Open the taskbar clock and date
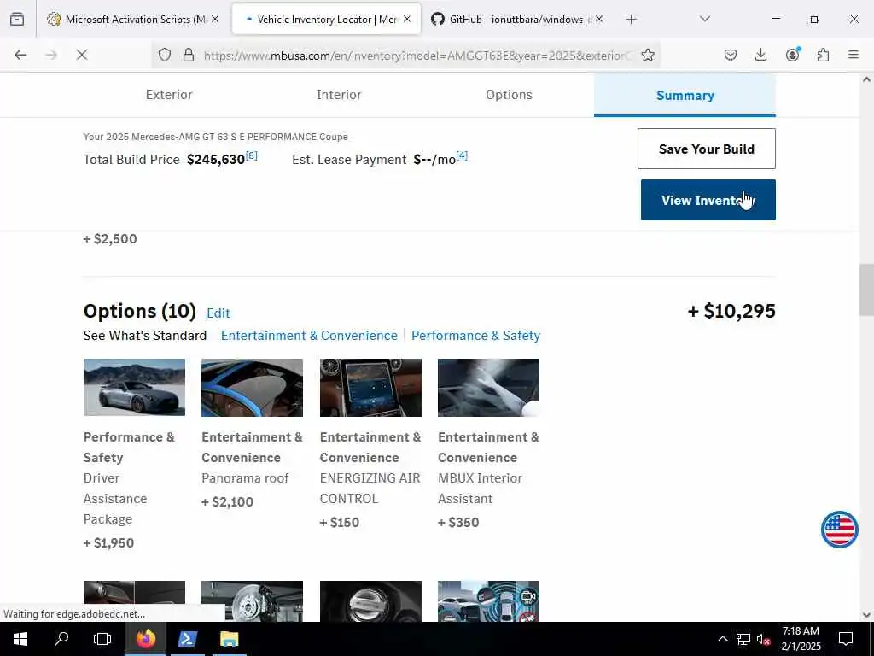 [x=801, y=639]
